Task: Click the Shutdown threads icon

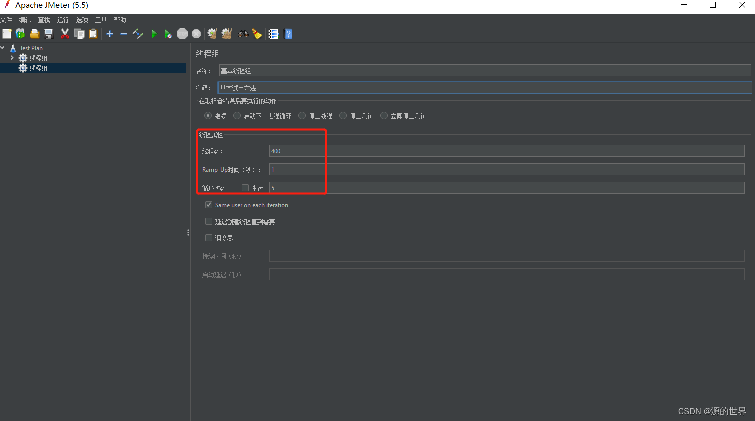Action: 196,34
